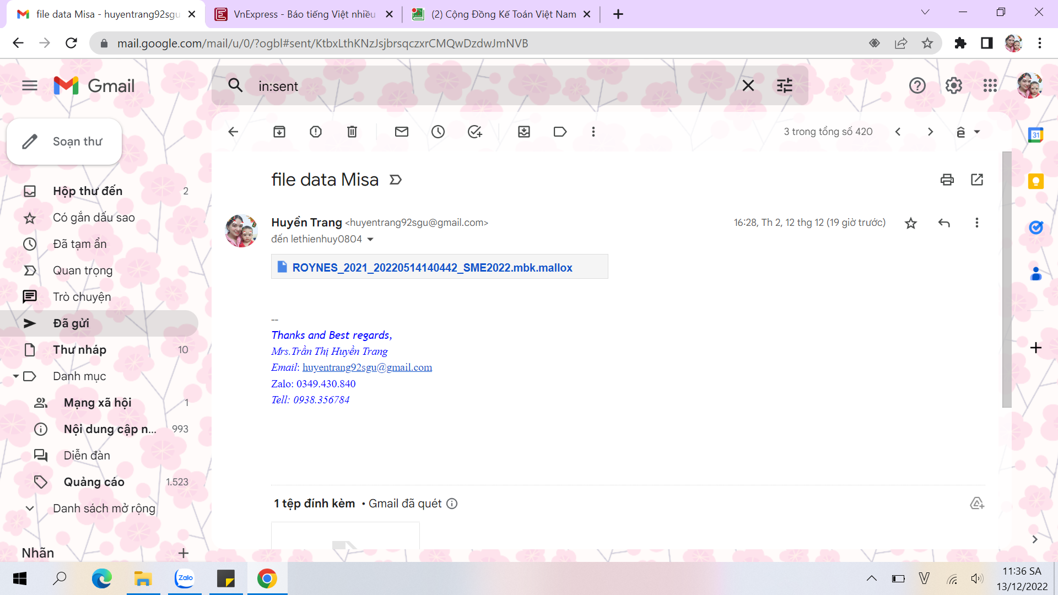Expand recipient details next to lethienhuy0804
1058x595 pixels.
370,239
